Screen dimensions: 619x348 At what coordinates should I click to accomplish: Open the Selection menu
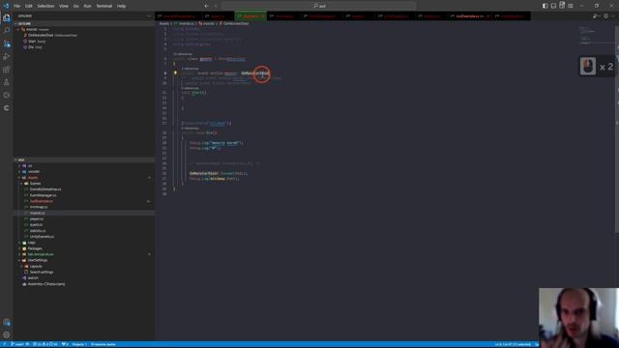pos(45,6)
